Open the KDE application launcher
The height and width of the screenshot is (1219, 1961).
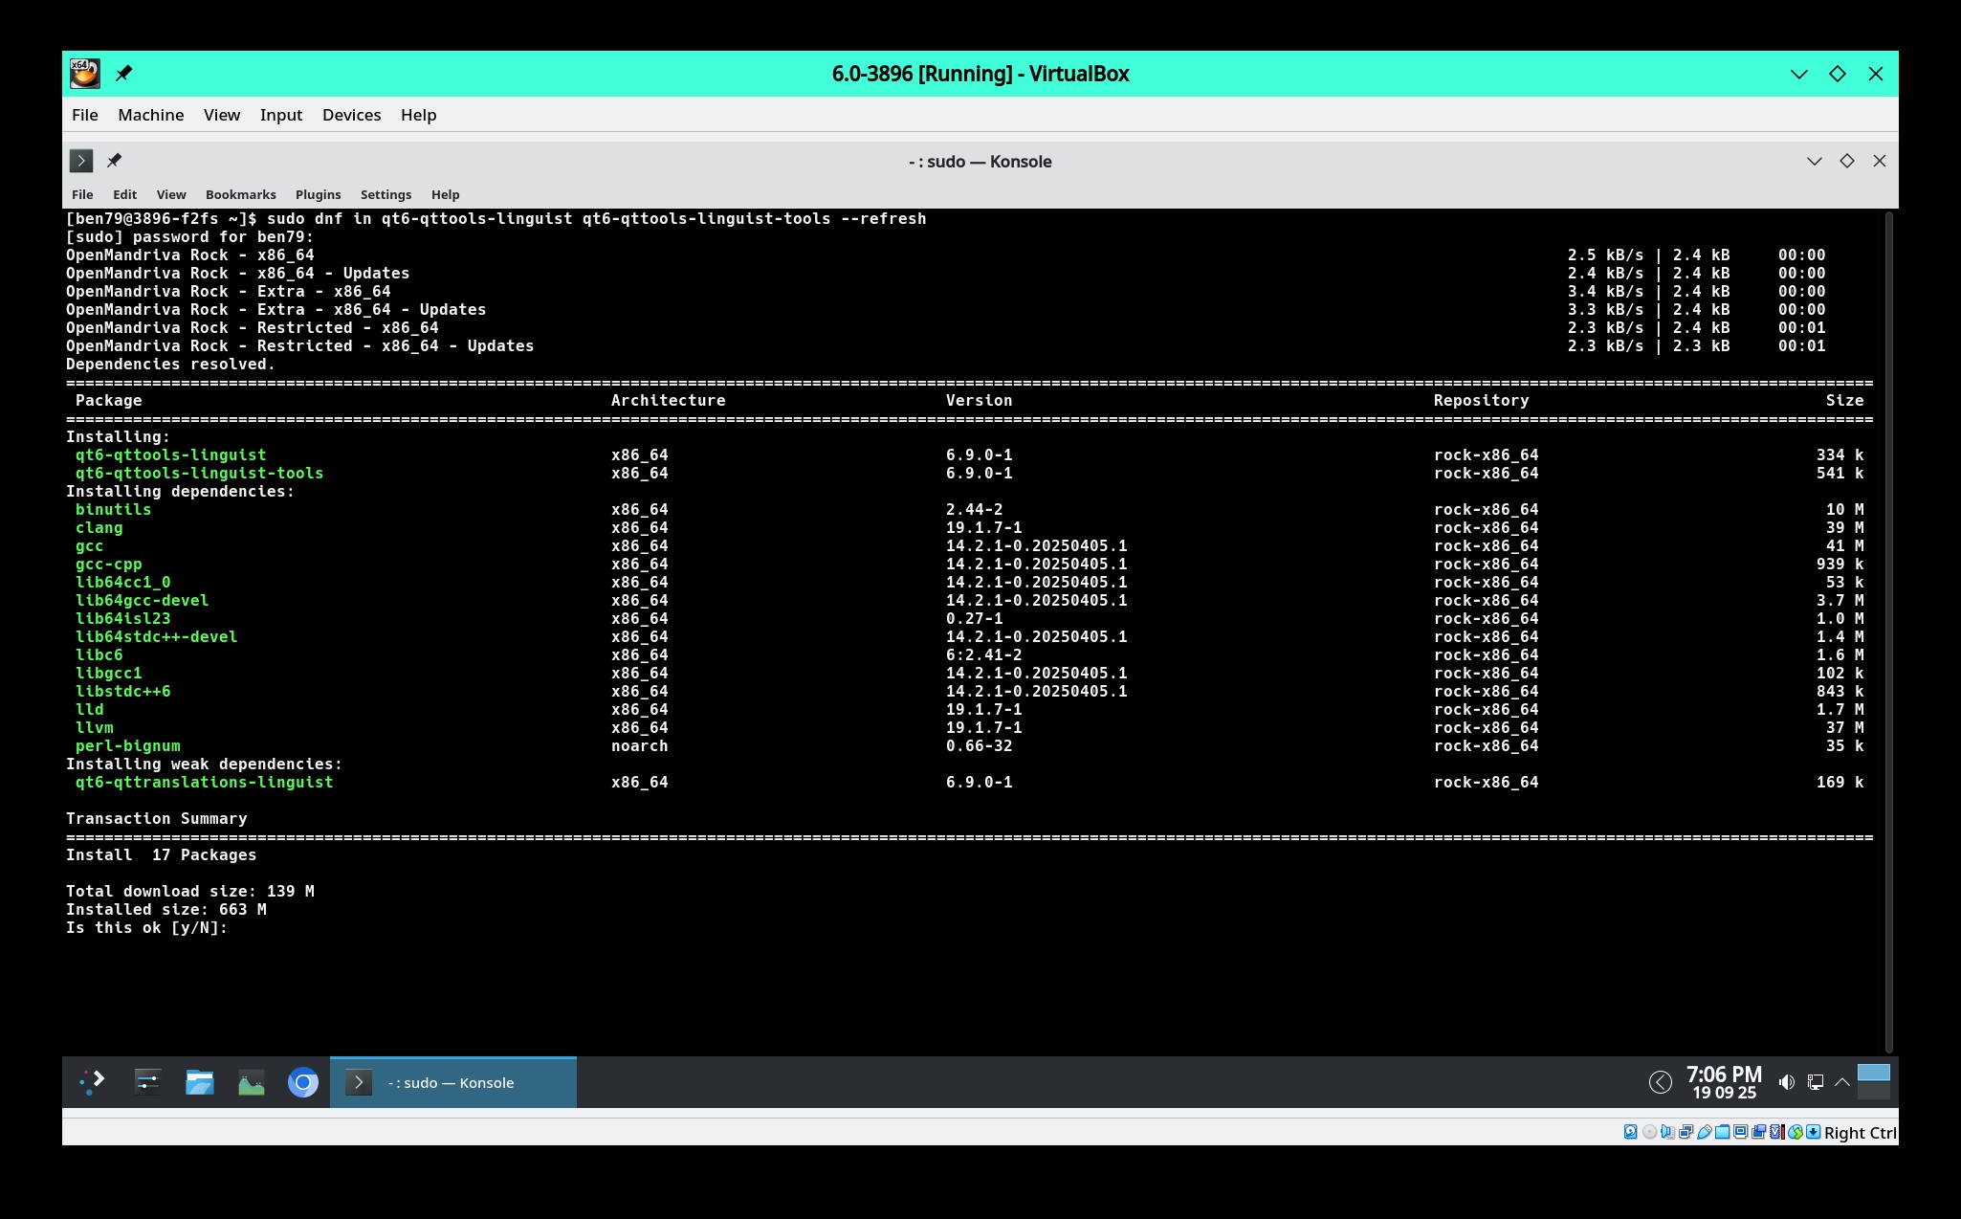[x=92, y=1082]
